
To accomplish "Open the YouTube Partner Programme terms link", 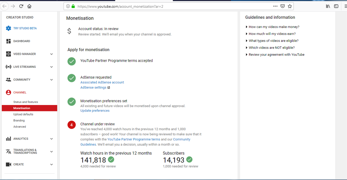I will coord(134,139).
